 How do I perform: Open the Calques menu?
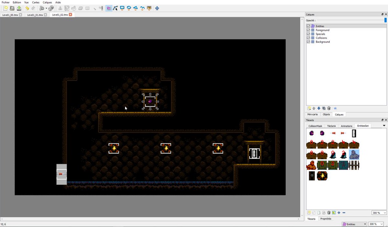47,2
